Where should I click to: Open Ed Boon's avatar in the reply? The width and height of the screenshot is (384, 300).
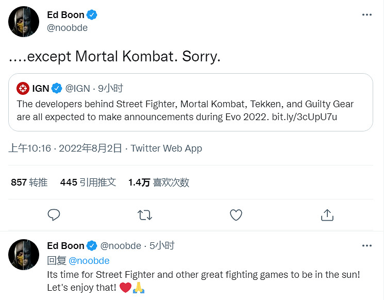(24, 255)
